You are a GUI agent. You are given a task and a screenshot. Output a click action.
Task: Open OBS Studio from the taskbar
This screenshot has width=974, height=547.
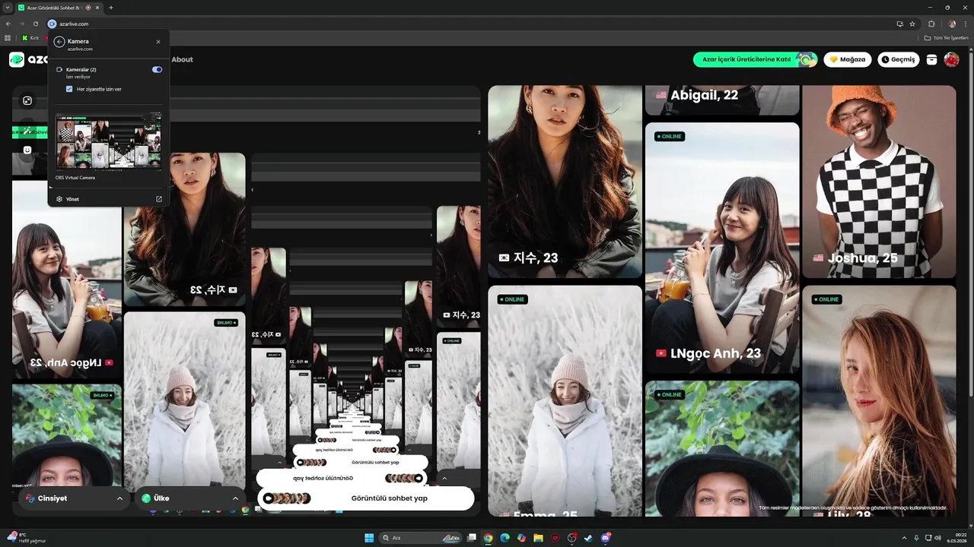pyautogui.click(x=572, y=538)
